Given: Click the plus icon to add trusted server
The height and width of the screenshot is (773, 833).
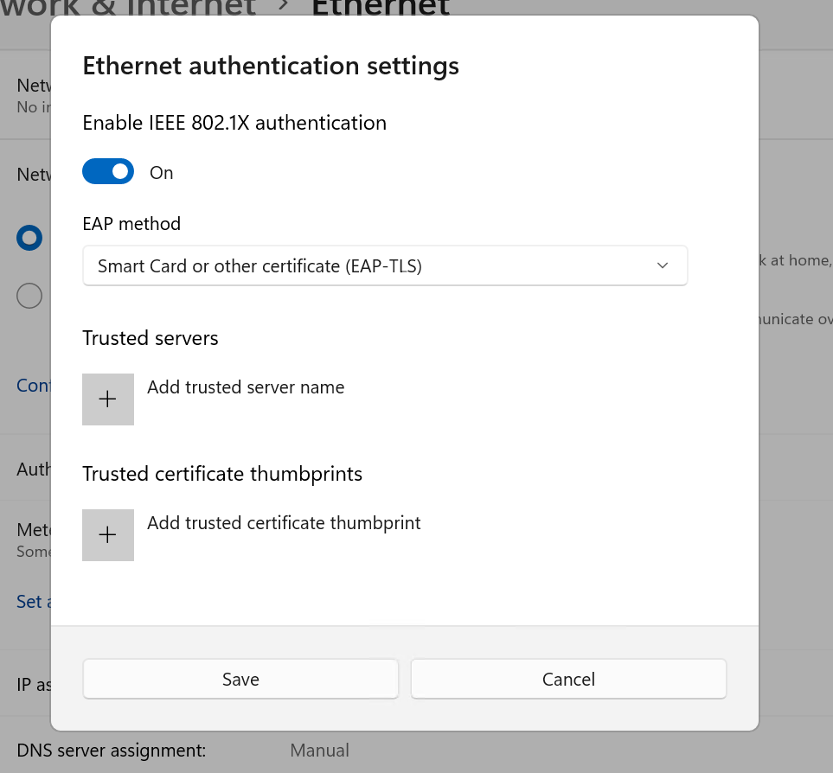Looking at the screenshot, I should [x=107, y=399].
